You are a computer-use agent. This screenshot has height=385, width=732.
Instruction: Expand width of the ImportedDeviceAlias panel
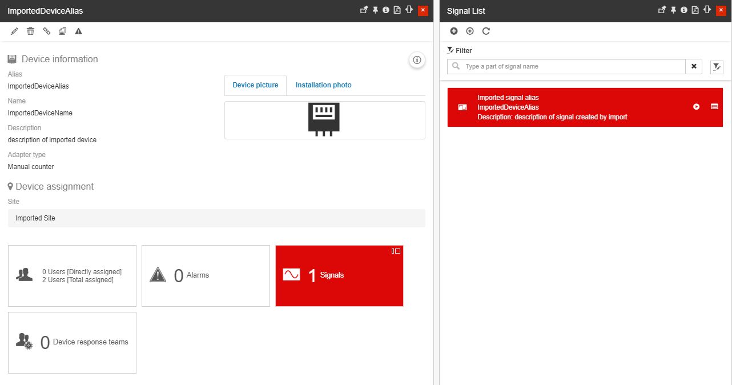click(x=407, y=10)
